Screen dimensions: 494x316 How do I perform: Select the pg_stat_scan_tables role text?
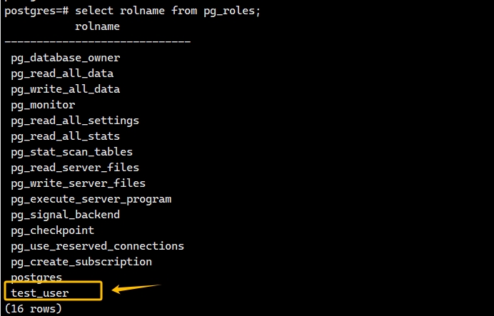pos(71,152)
